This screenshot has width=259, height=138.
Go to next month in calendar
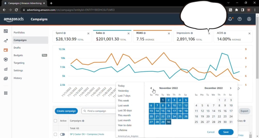pos(231,88)
